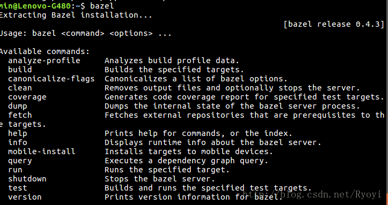Click the fetch command entry
The image size is (388, 205).
[x=20, y=115]
